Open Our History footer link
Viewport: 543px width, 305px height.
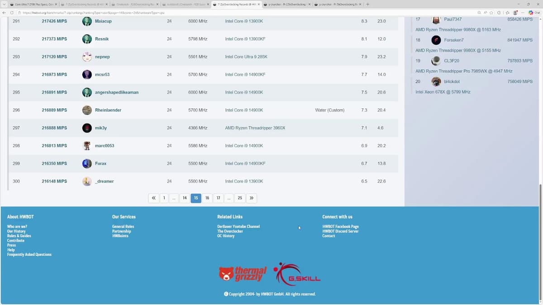pos(16,231)
